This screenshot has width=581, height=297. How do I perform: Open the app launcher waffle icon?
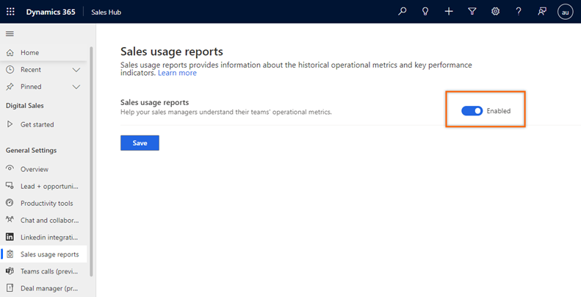10,12
